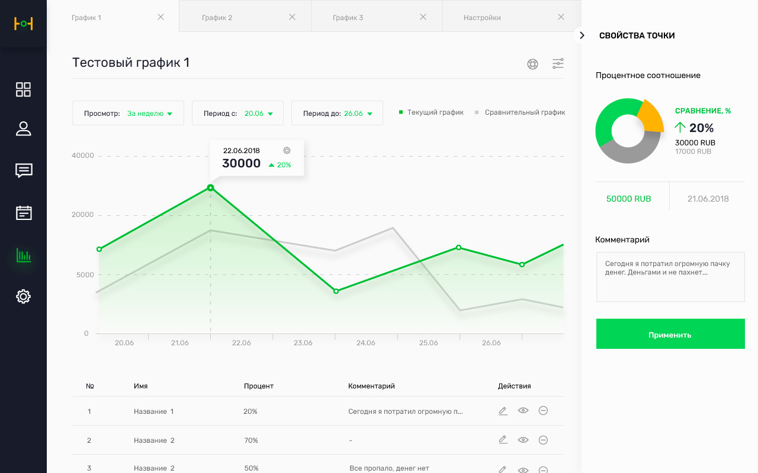The image size is (758, 473).
Task: Open the Период до date dropdown
Action: tap(337, 113)
